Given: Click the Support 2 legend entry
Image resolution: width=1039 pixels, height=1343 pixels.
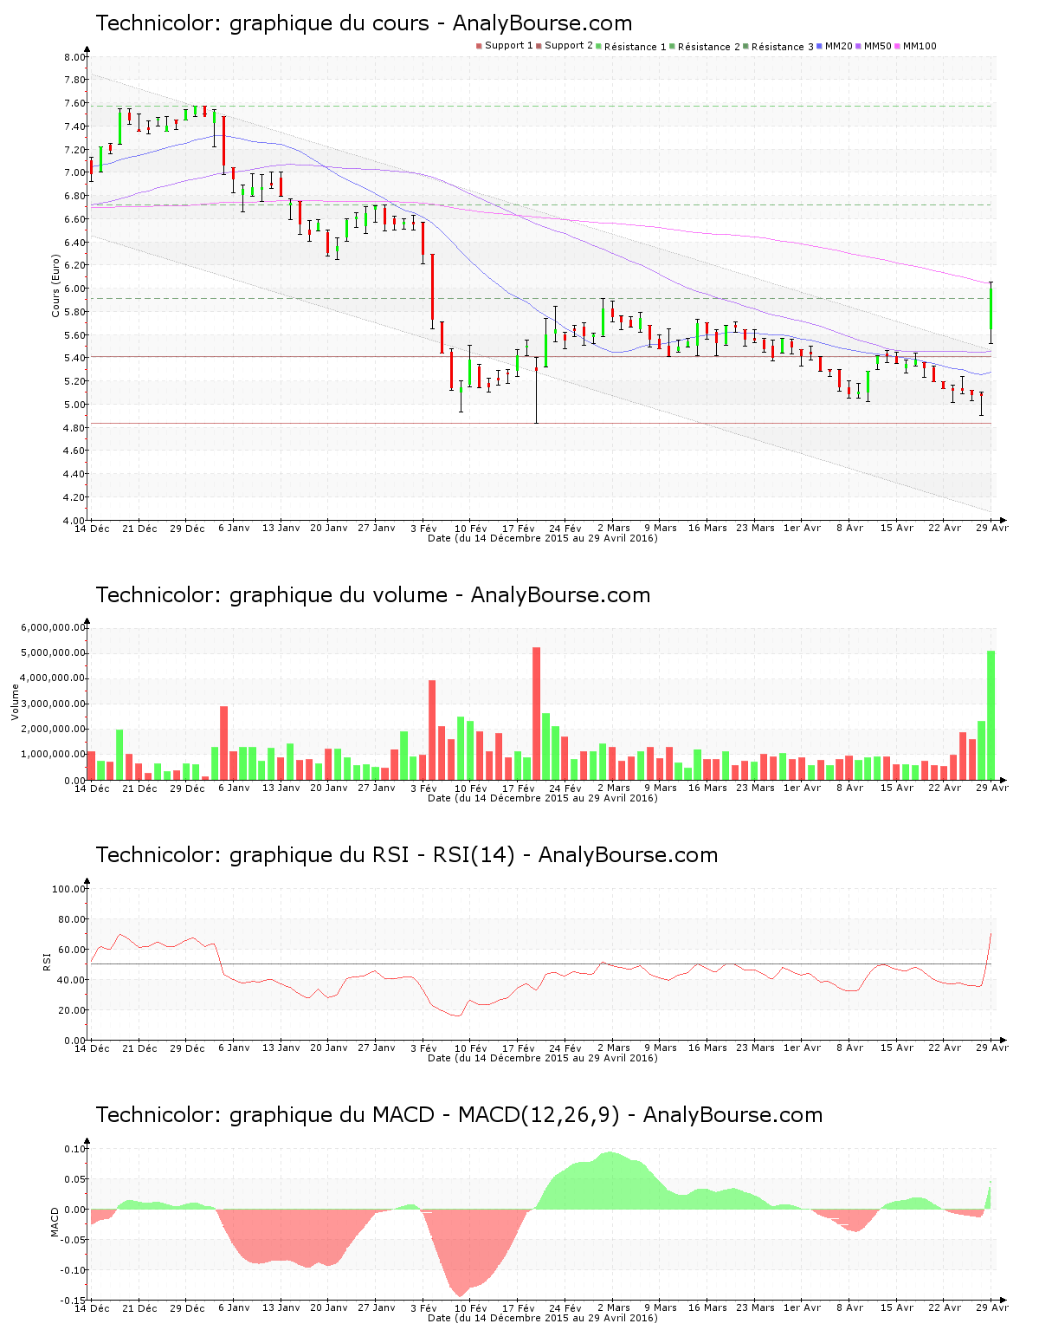Looking at the screenshot, I should click(x=564, y=46).
